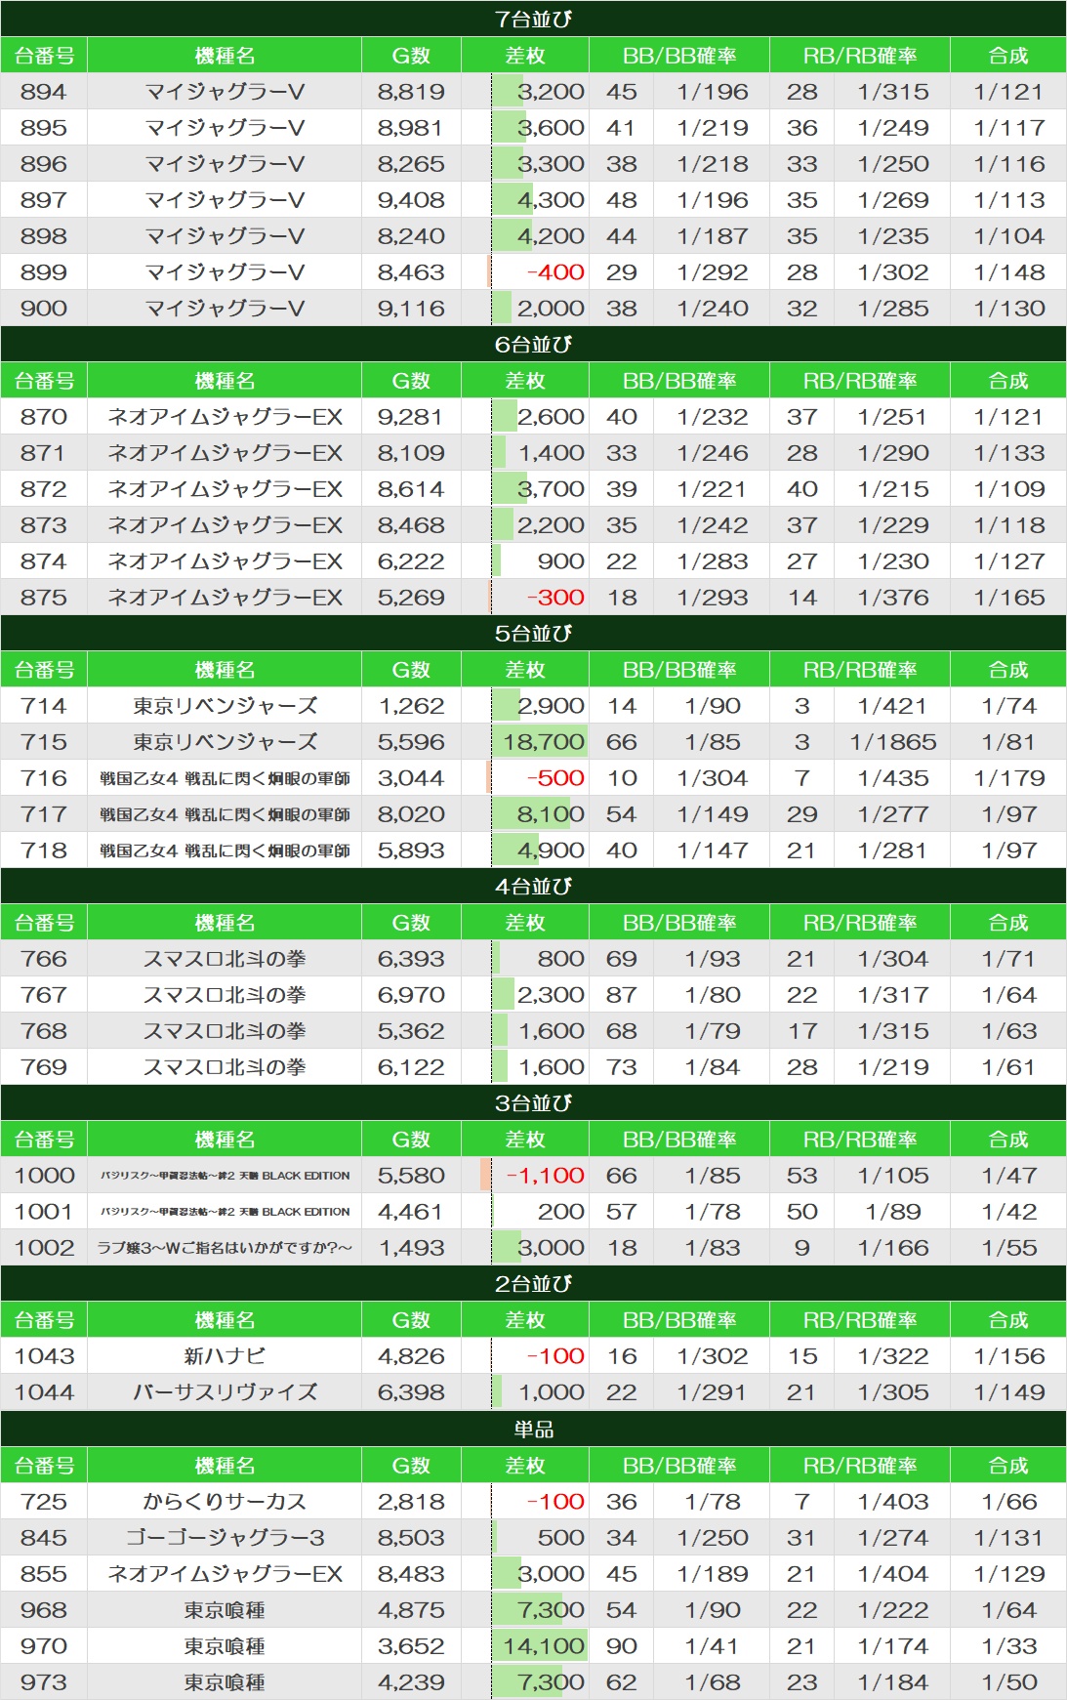Select machine number 855

(x=44, y=1574)
